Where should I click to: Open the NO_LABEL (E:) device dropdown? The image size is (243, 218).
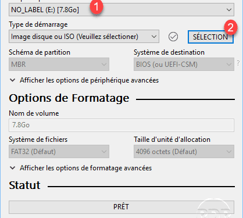121,9
